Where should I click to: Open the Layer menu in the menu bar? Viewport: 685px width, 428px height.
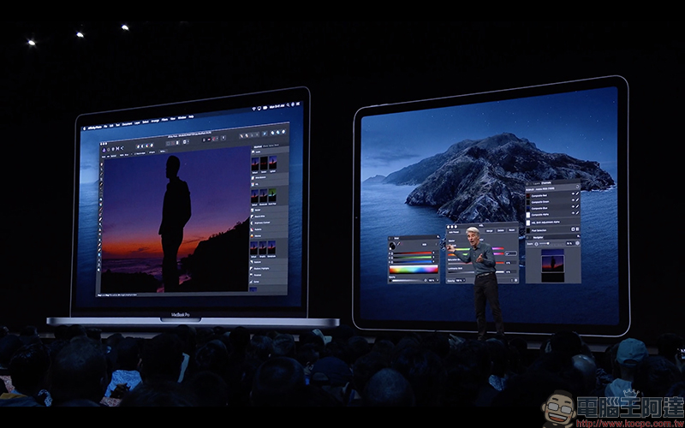point(137,123)
